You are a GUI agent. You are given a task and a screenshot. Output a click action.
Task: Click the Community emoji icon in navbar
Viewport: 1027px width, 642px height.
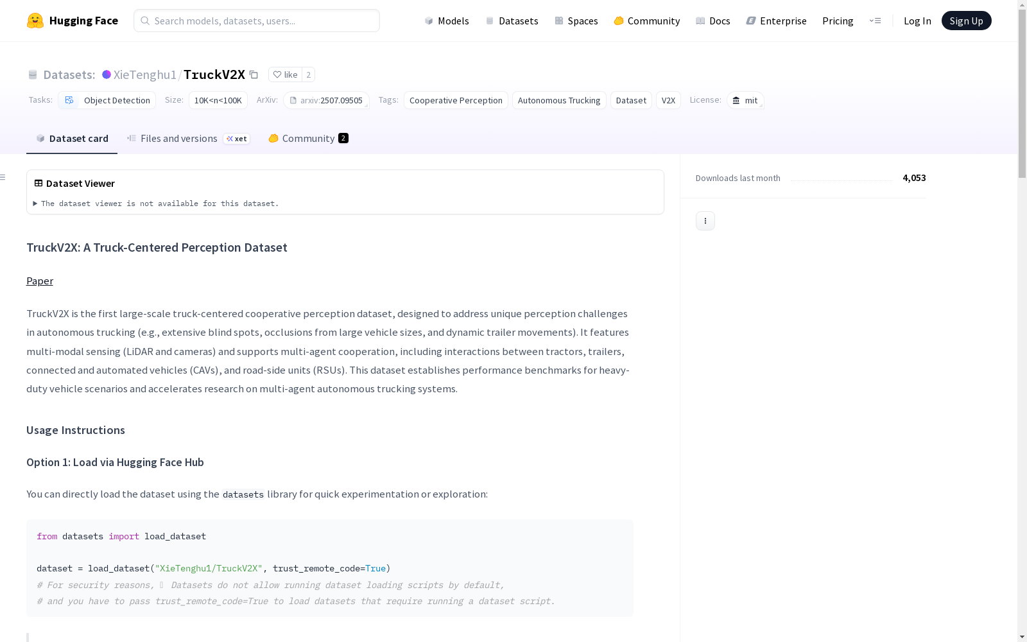(x=619, y=21)
